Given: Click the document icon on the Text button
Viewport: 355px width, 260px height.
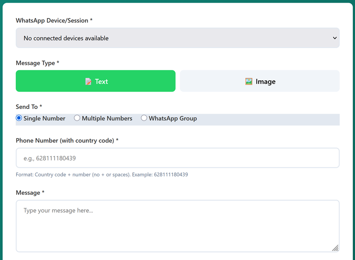Looking at the screenshot, I should click(88, 81).
